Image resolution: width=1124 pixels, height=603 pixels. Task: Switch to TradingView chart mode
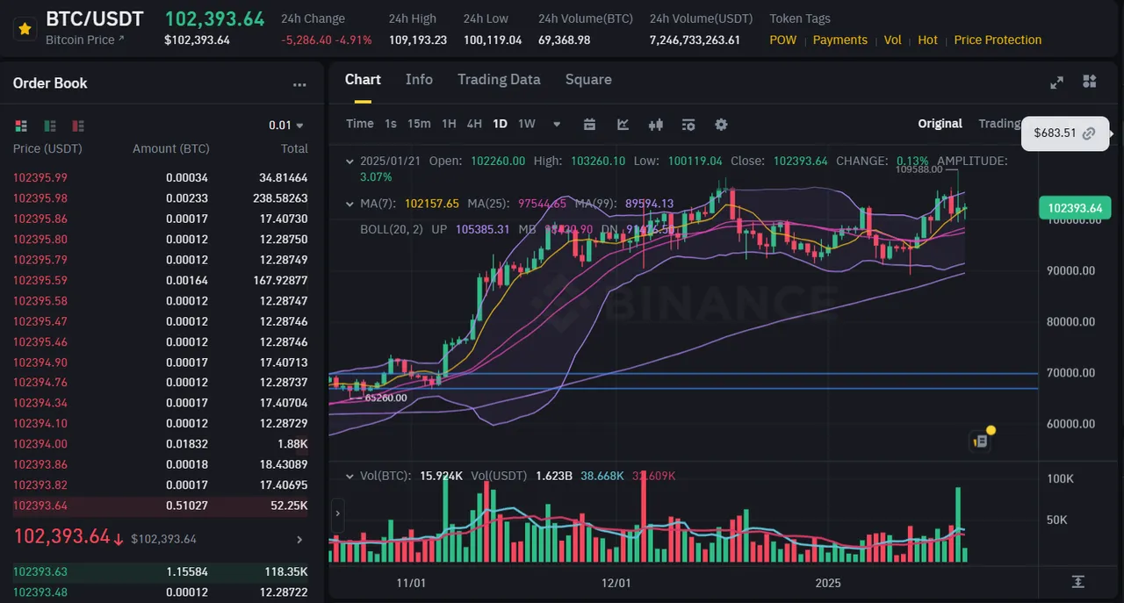pos(1000,124)
